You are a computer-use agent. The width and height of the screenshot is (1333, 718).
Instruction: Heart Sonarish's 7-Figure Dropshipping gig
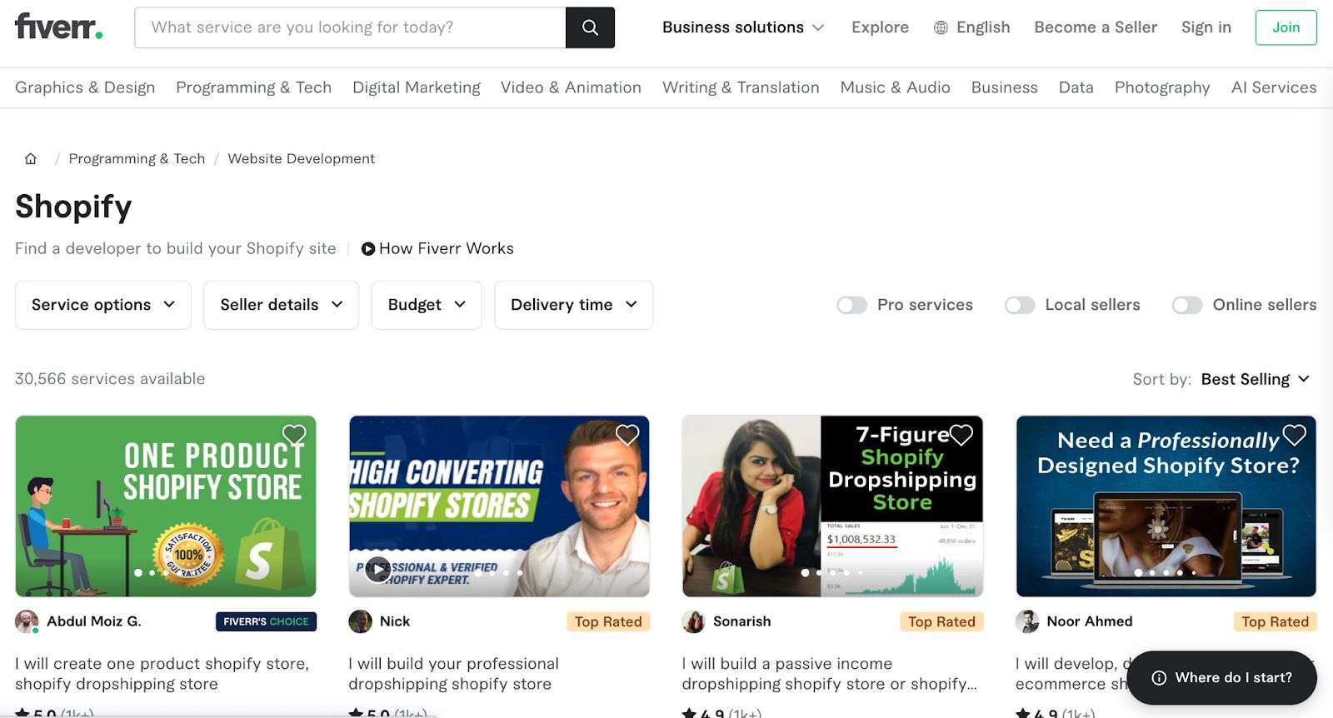coord(961,434)
